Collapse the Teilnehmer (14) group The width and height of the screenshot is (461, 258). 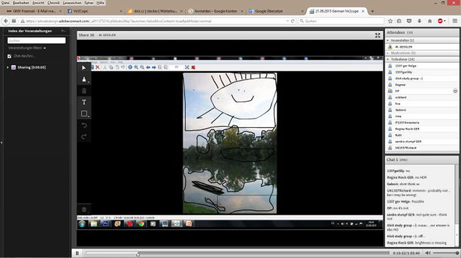point(388,59)
